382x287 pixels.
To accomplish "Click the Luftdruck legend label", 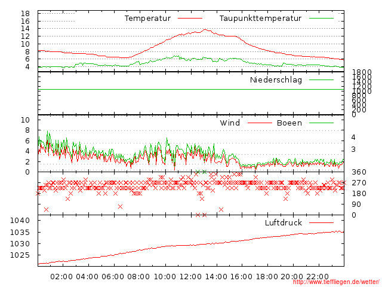I will (284, 222).
